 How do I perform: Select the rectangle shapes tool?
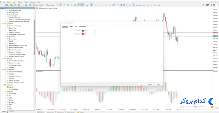[121, 5]
